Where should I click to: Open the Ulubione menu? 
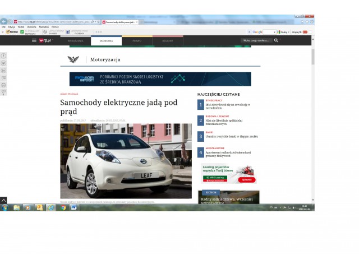tap(31, 26)
